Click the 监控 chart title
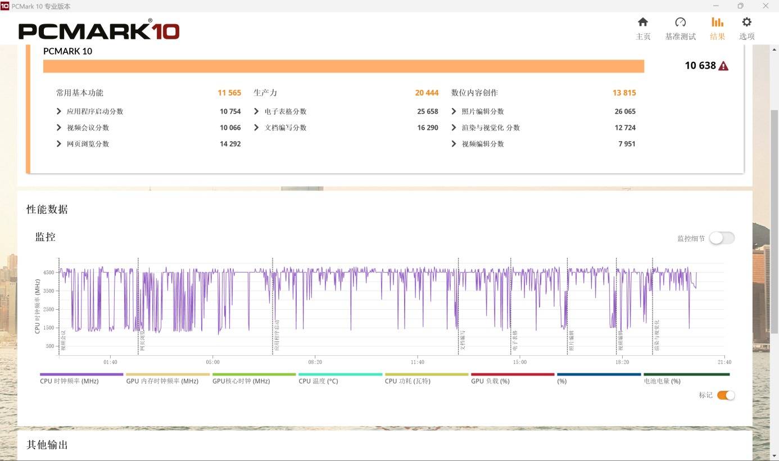The height and width of the screenshot is (461, 779). click(x=46, y=237)
